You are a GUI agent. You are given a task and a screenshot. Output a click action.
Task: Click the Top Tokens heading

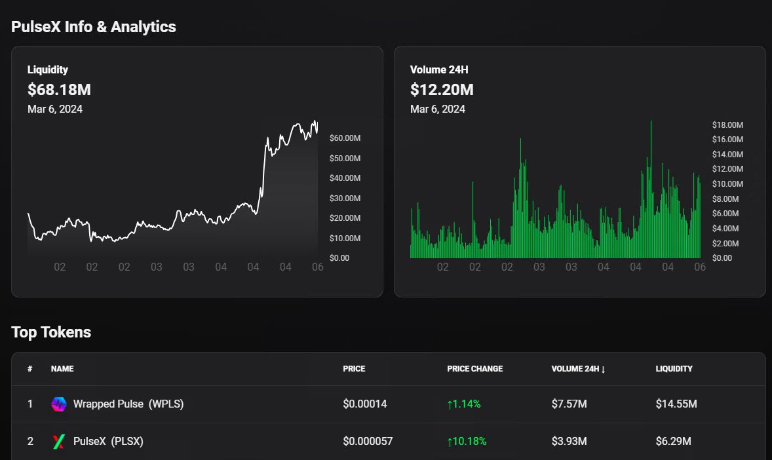tap(51, 332)
